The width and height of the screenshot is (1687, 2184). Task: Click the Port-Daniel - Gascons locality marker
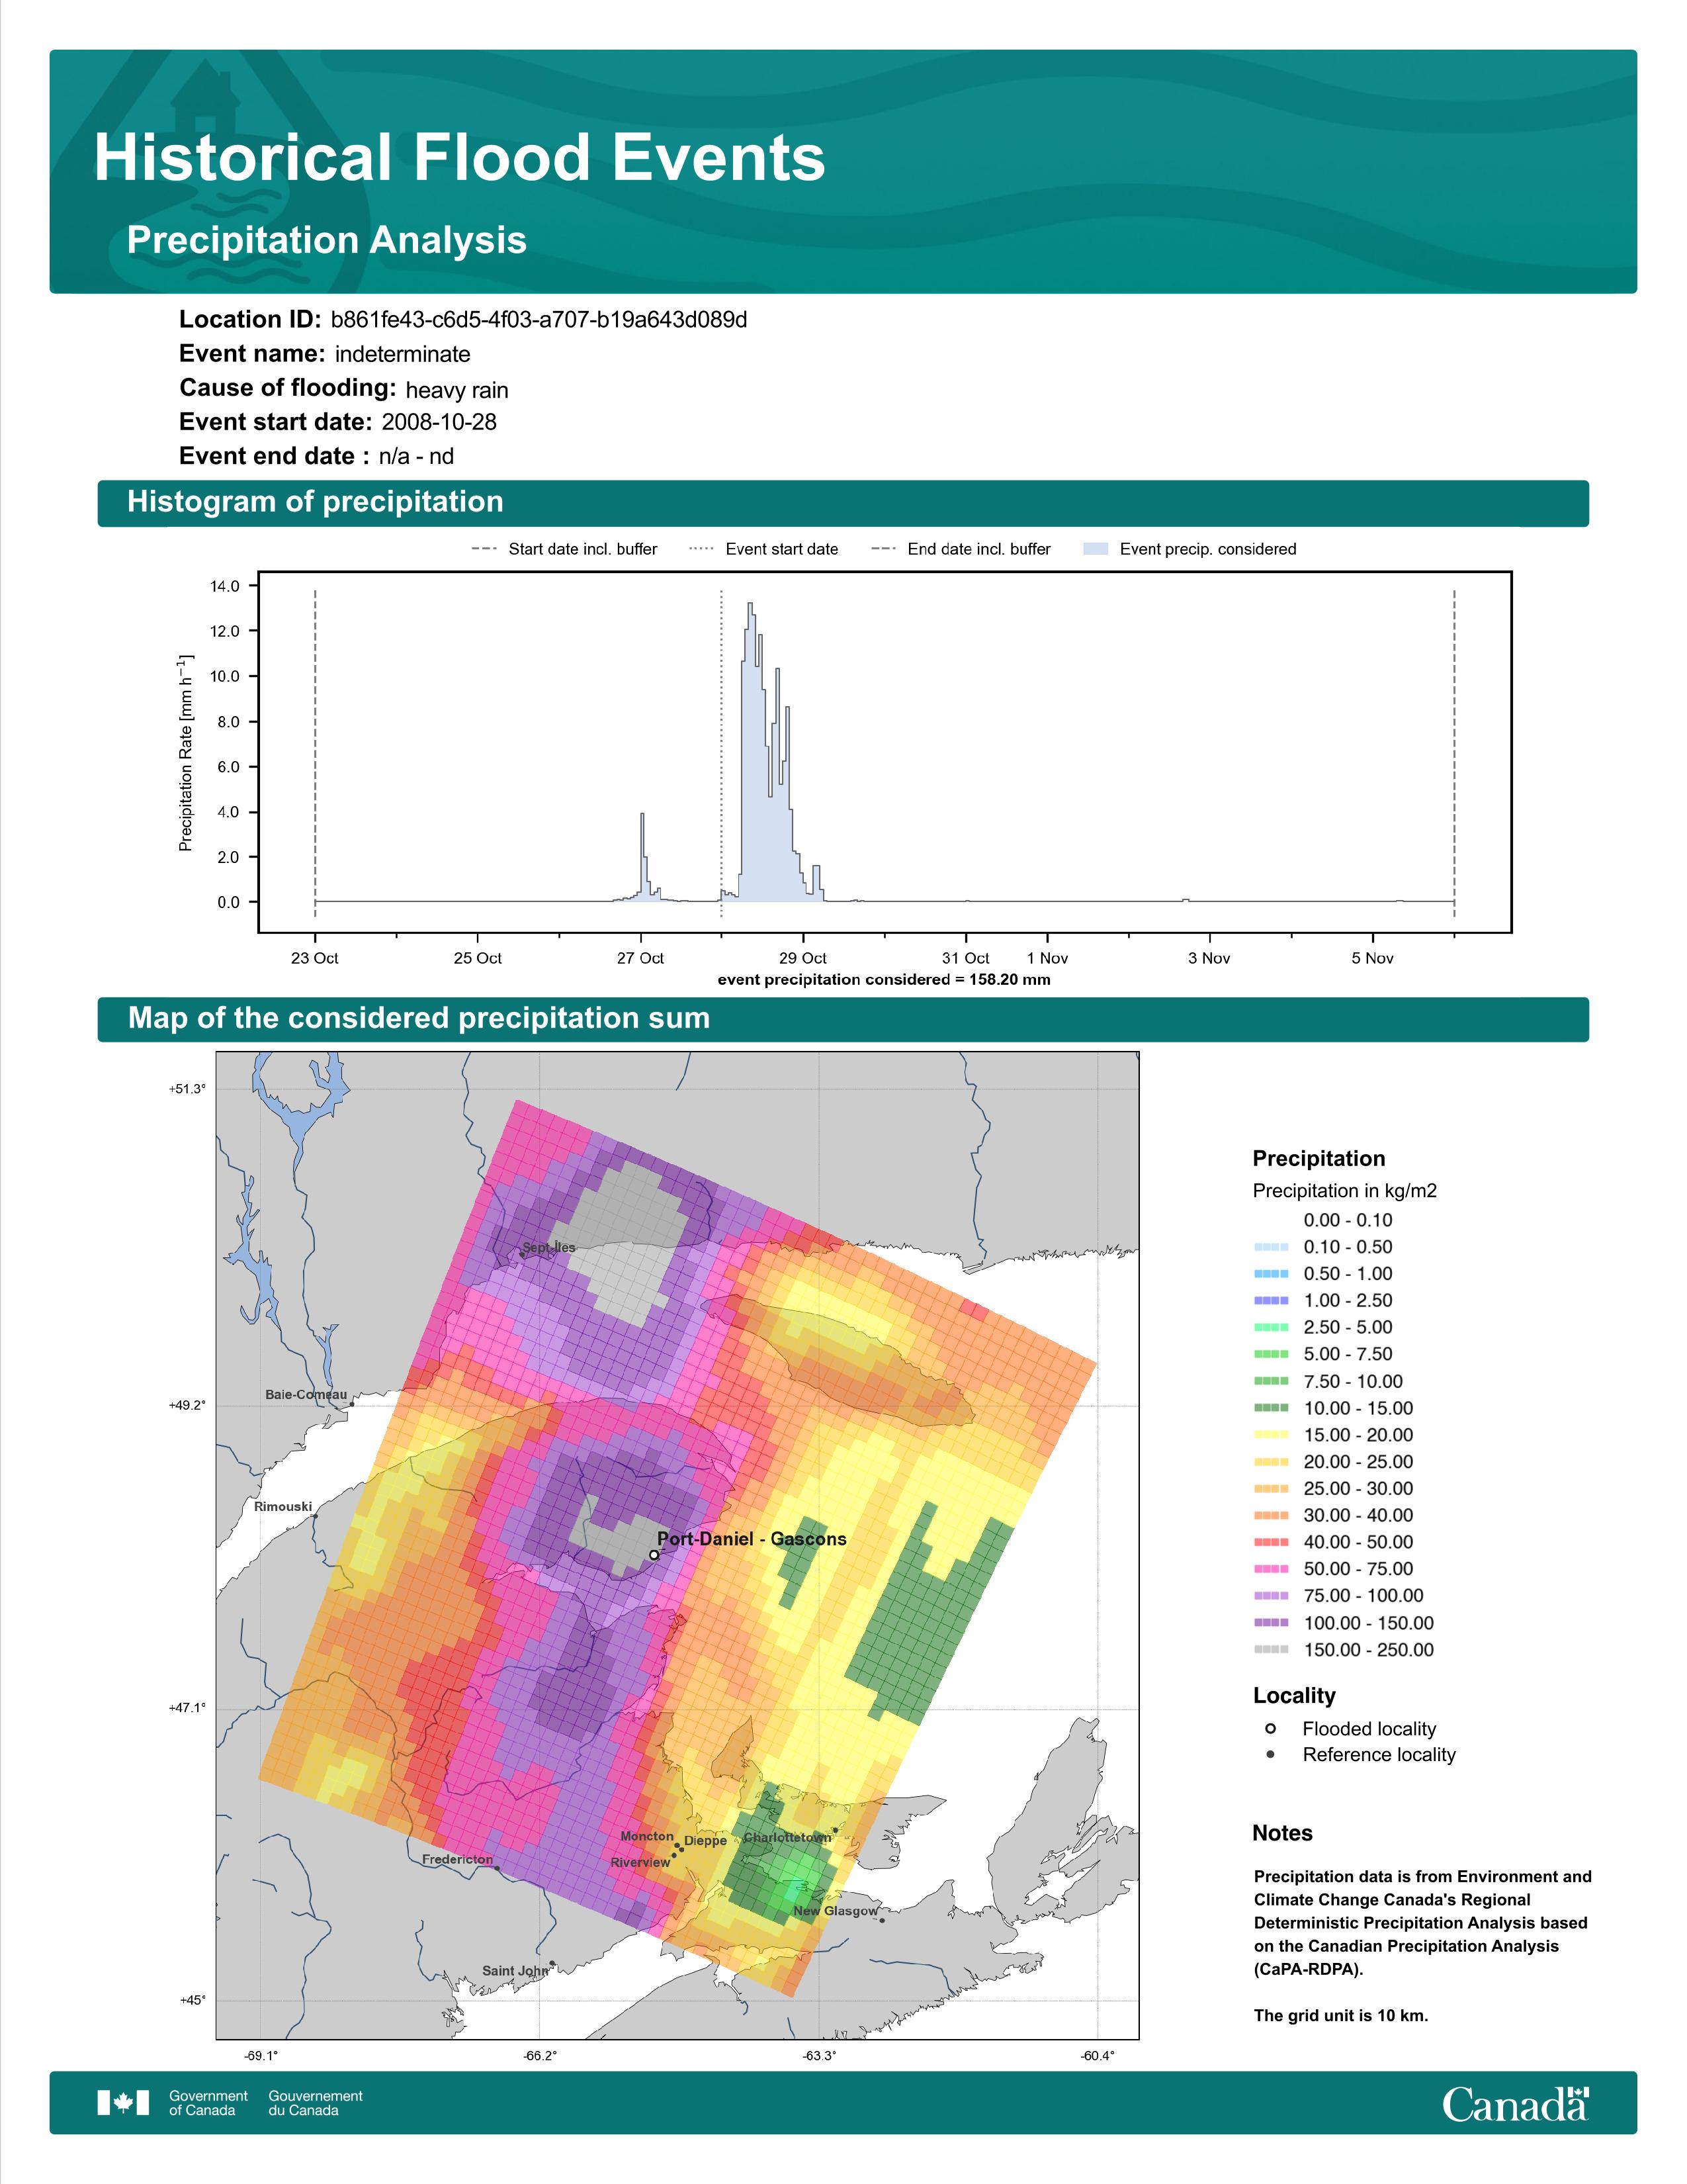point(654,1554)
